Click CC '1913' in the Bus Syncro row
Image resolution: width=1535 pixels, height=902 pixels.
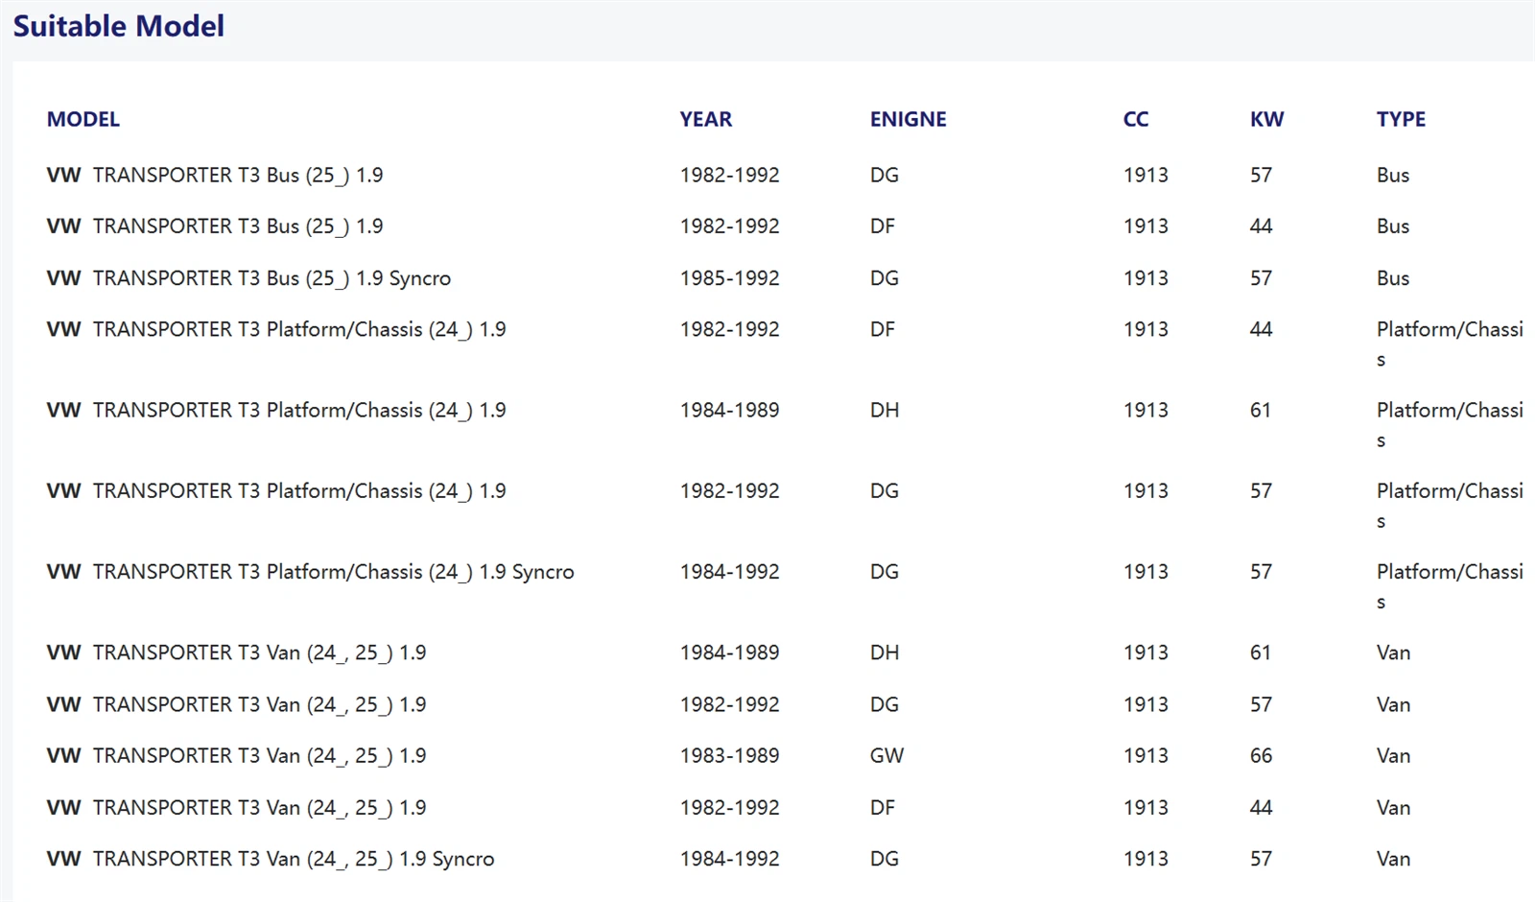[x=1145, y=278]
